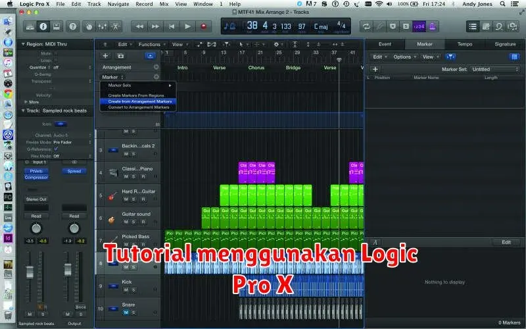Solo the Backing vocals 2 track

click(133, 154)
